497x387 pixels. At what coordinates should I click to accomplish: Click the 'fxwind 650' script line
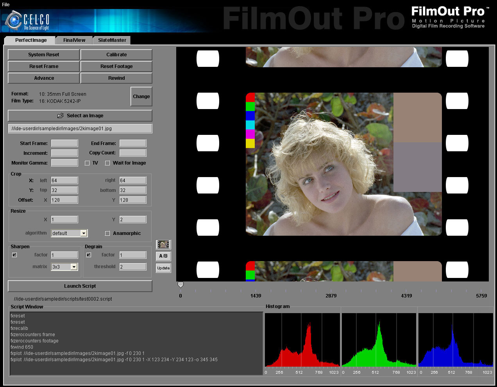tap(22, 347)
